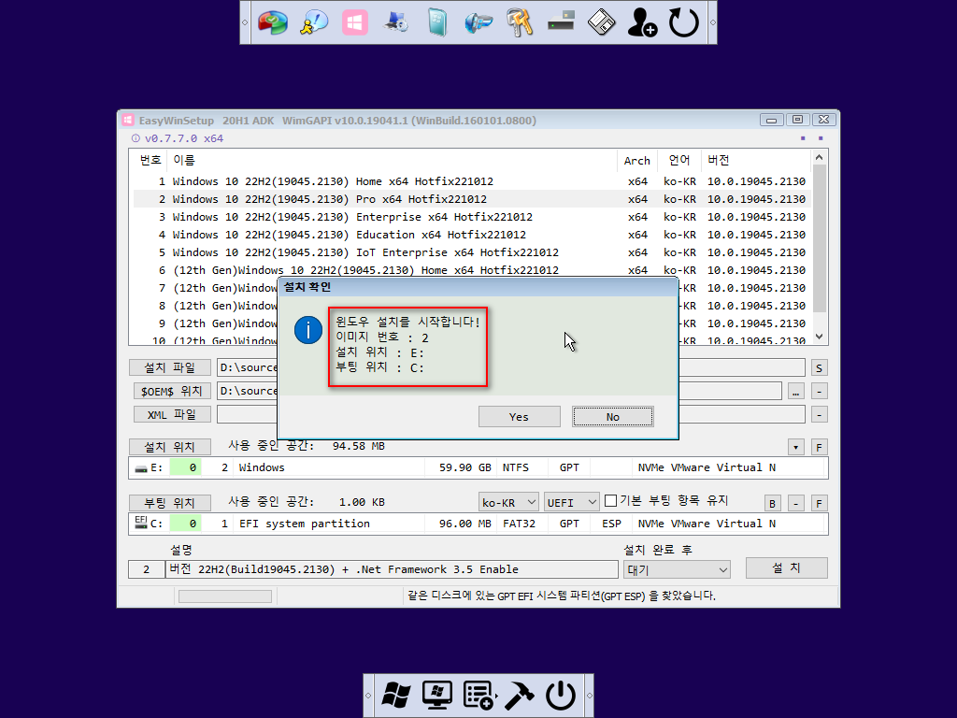Launch the search assistant icon in top dock
This screenshot has width=957, height=718.
click(314, 22)
